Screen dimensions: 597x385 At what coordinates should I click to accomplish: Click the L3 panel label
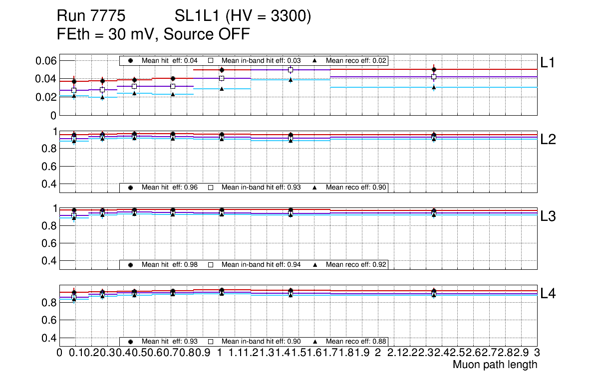click(x=549, y=217)
